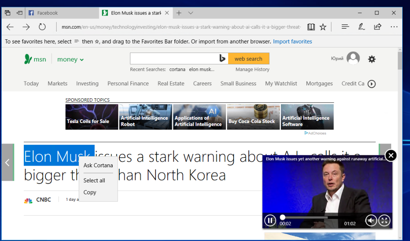
Task: Show tab previews chevron
Action: [x=191, y=13]
